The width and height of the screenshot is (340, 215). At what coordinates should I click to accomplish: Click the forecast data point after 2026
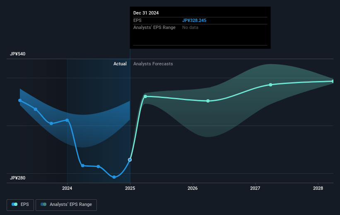(x=208, y=101)
